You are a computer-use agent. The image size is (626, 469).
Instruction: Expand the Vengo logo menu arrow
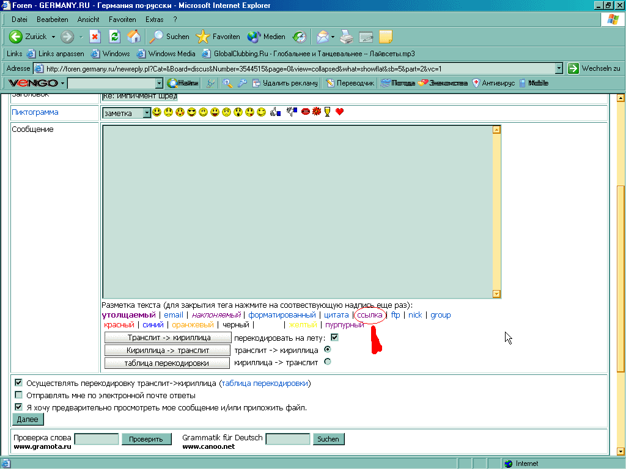pyautogui.click(x=62, y=83)
